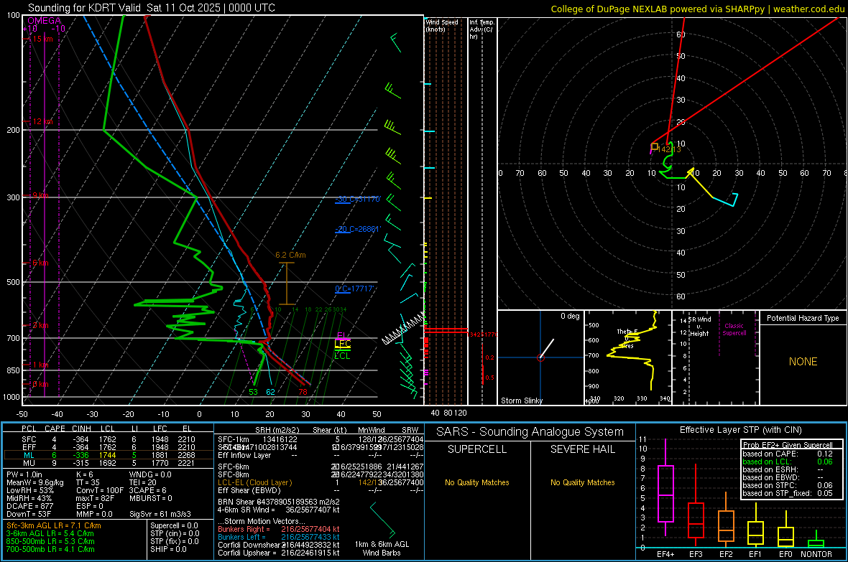Viewport: 848px width, 562px height.
Task: Select the SFC parcel row
Action: tap(109, 439)
